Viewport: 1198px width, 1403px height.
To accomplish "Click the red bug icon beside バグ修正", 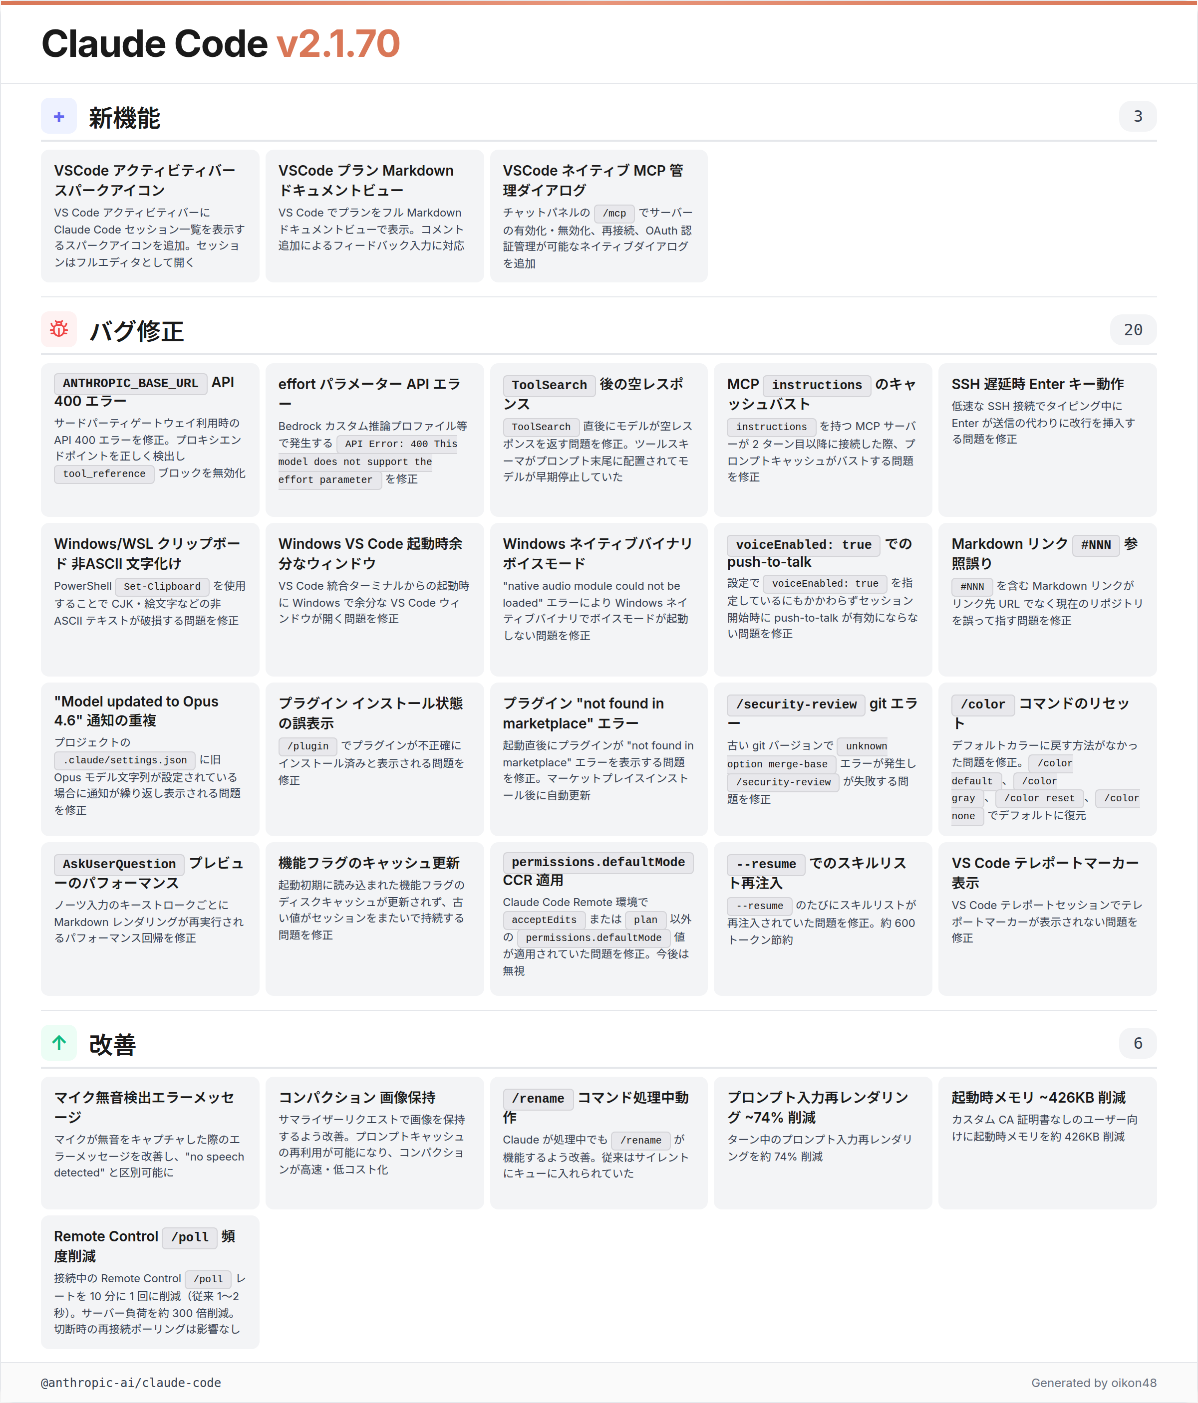I will [59, 330].
